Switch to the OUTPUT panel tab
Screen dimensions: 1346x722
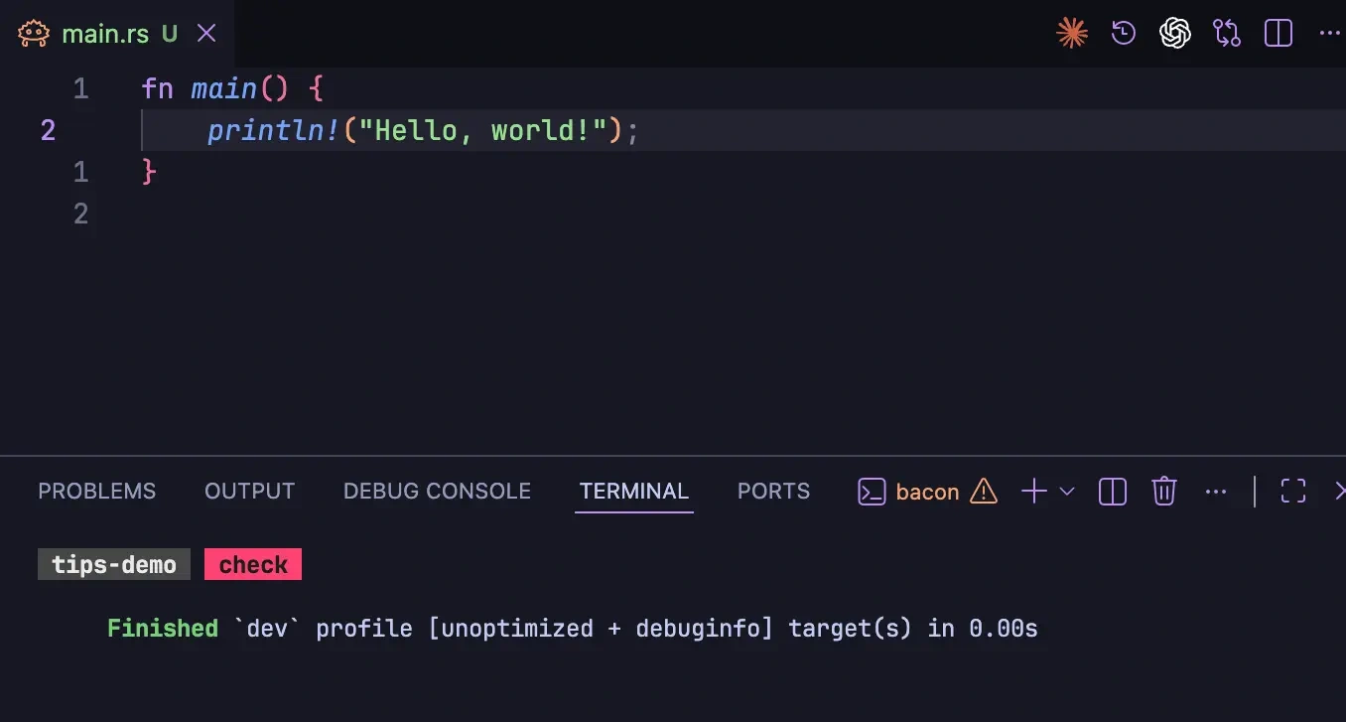(250, 492)
